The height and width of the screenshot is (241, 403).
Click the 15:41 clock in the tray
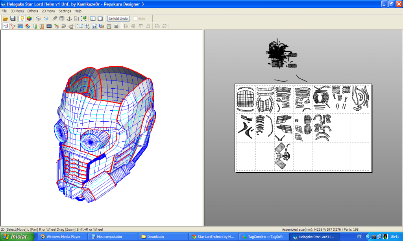[394, 237]
